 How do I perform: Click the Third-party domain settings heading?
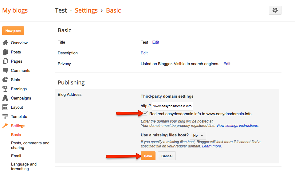click(167, 96)
